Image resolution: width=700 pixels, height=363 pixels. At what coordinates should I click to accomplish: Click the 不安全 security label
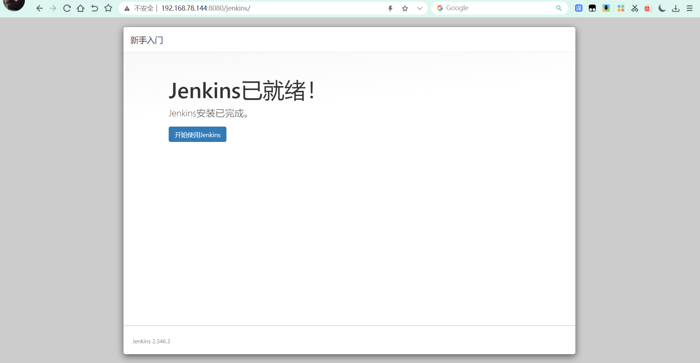(x=144, y=8)
